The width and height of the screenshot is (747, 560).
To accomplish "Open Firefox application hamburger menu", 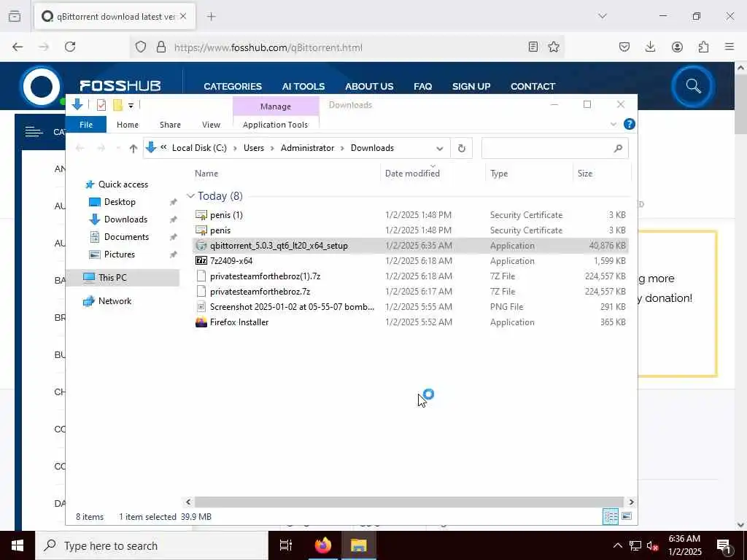I will click(729, 47).
